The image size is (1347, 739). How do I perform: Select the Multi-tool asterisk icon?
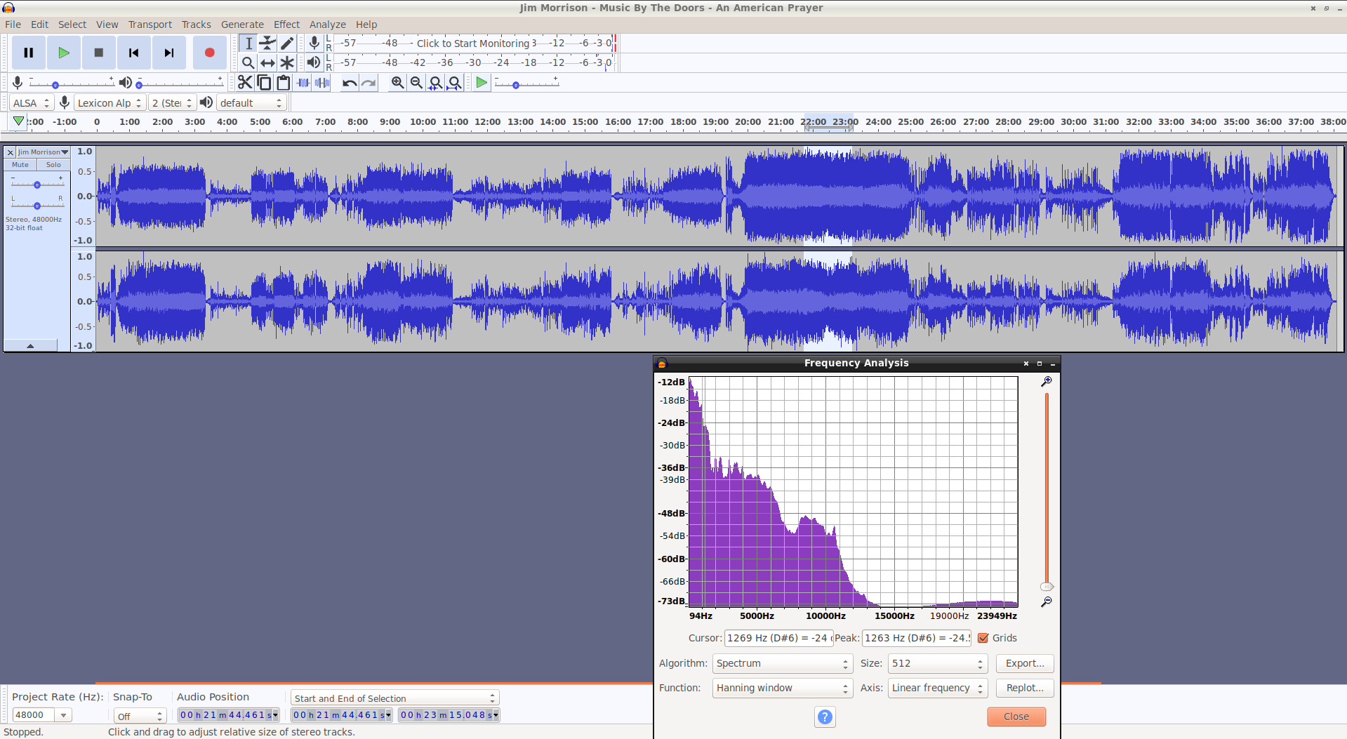point(287,62)
